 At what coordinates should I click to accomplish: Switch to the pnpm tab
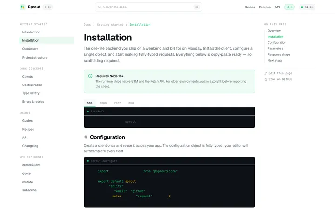tap(103, 103)
